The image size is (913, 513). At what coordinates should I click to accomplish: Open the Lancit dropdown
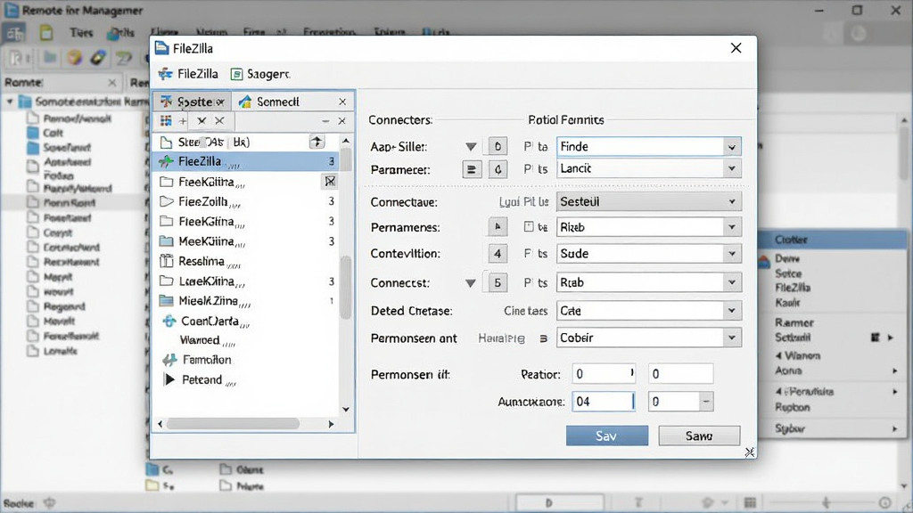[x=649, y=168]
